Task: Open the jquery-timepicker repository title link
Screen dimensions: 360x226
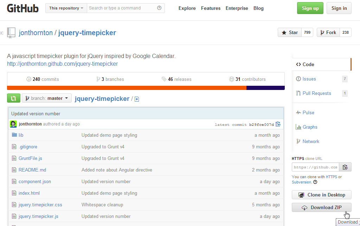Action: pos(87,33)
